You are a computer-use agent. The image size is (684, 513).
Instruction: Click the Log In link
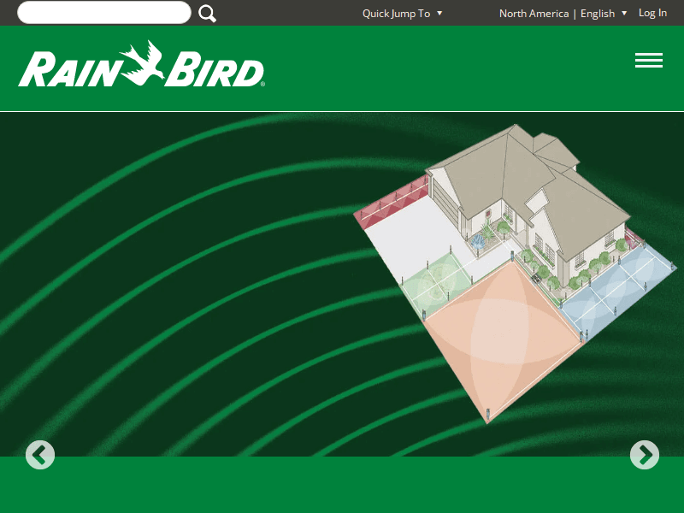652,12
